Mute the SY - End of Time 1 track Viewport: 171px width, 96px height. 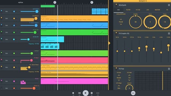[x=1, y=67]
